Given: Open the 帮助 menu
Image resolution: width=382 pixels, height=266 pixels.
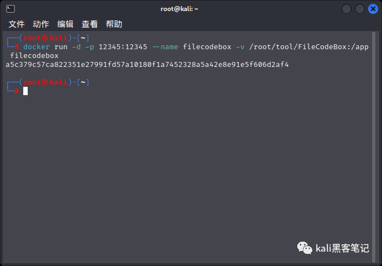Looking at the screenshot, I should coord(114,24).
